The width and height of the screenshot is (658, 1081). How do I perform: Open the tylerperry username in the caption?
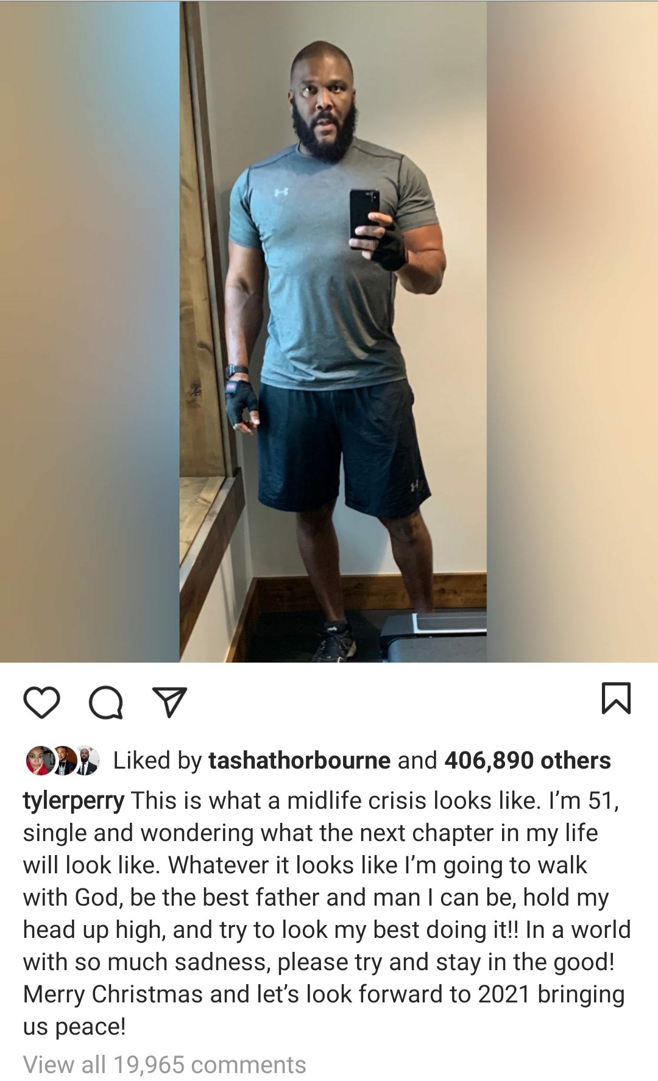click(x=74, y=801)
